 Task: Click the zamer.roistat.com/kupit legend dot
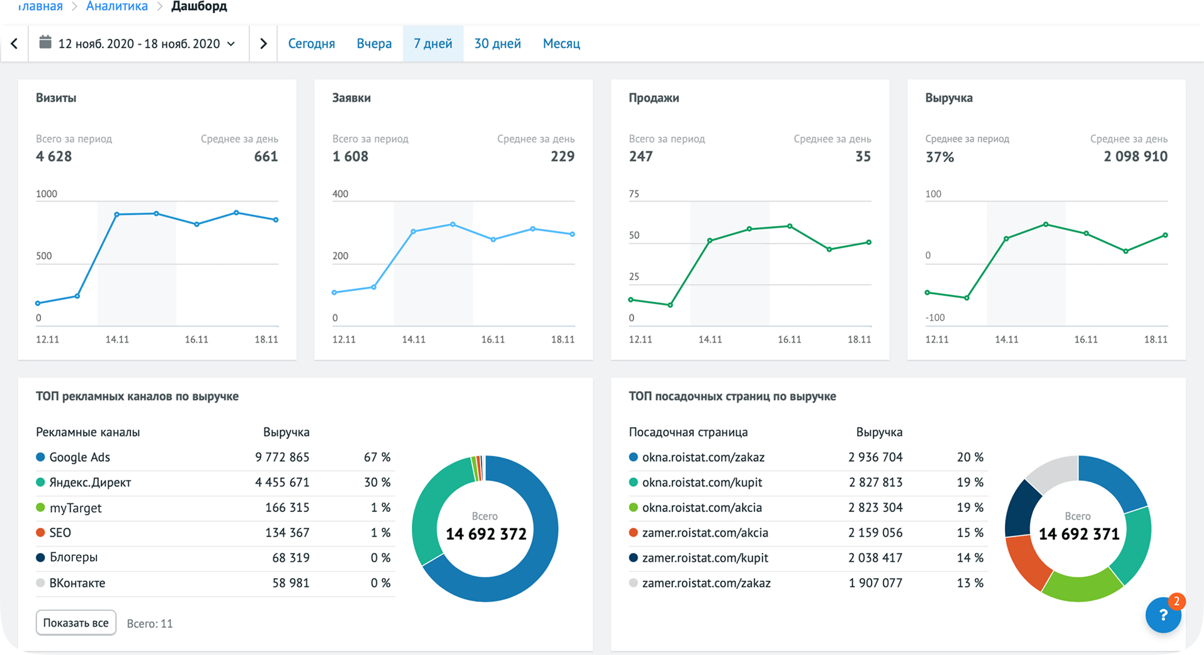[633, 558]
